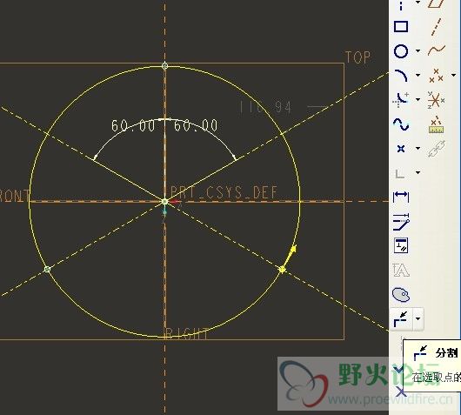This screenshot has width=461, height=415.
Task: Open the Analysis feature tool
Action: coord(437,124)
